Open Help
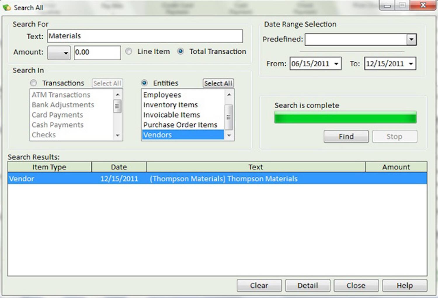This screenshot has height=298, width=438. (x=405, y=285)
